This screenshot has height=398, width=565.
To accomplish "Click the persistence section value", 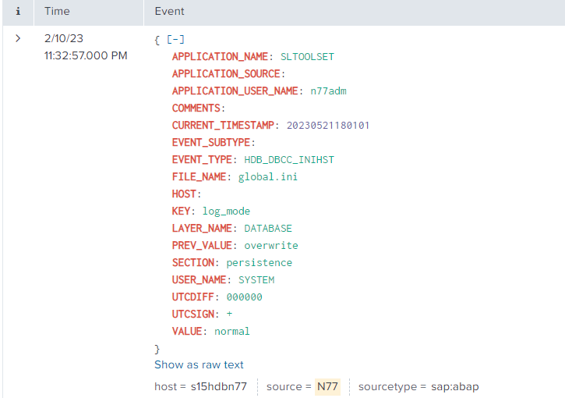I will (x=260, y=262).
